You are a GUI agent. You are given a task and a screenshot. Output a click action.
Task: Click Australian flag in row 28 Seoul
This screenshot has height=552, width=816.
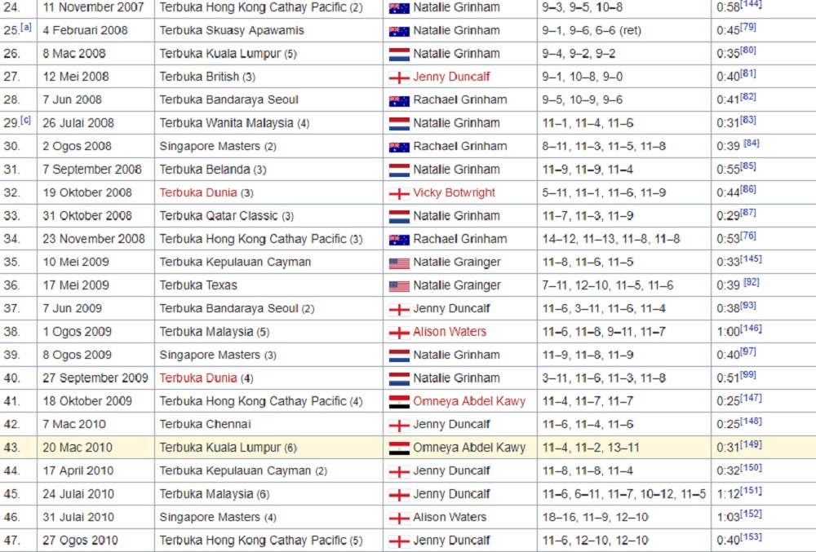(x=399, y=100)
